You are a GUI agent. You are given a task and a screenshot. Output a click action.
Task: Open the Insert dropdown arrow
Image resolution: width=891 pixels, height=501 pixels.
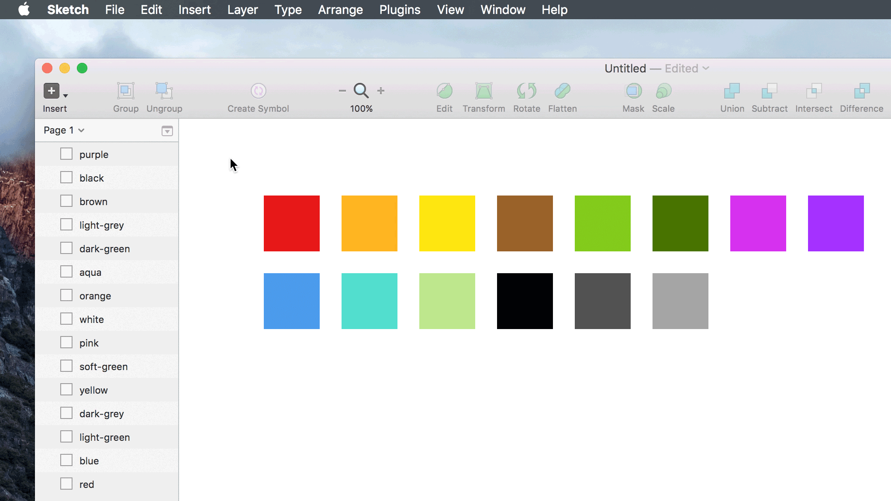(66, 96)
